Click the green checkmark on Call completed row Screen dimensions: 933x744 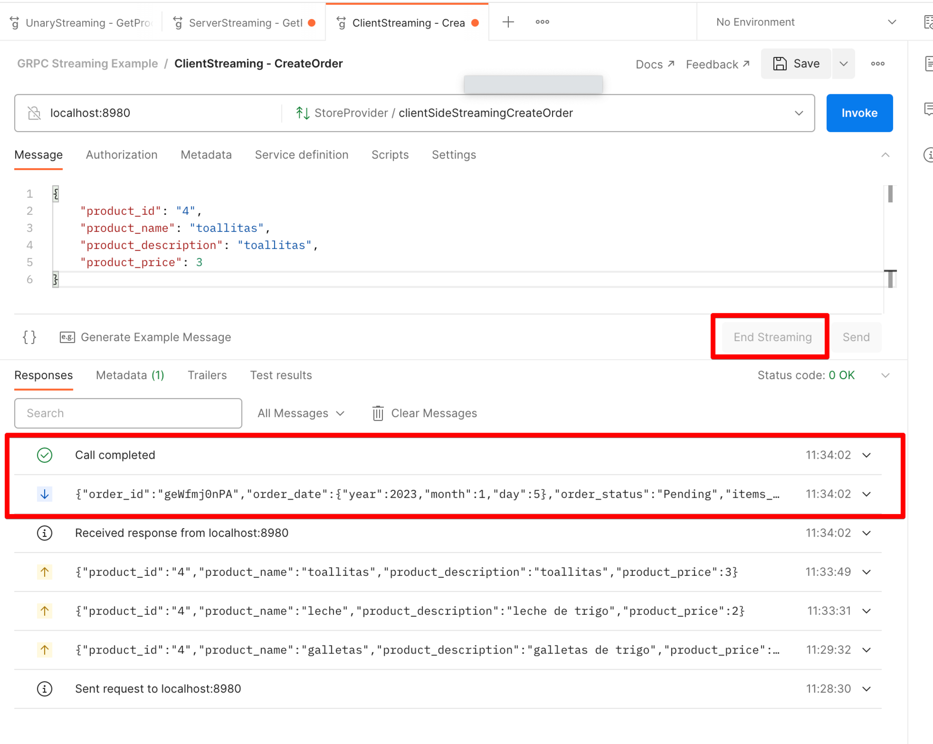pyautogui.click(x=45, y=455)
